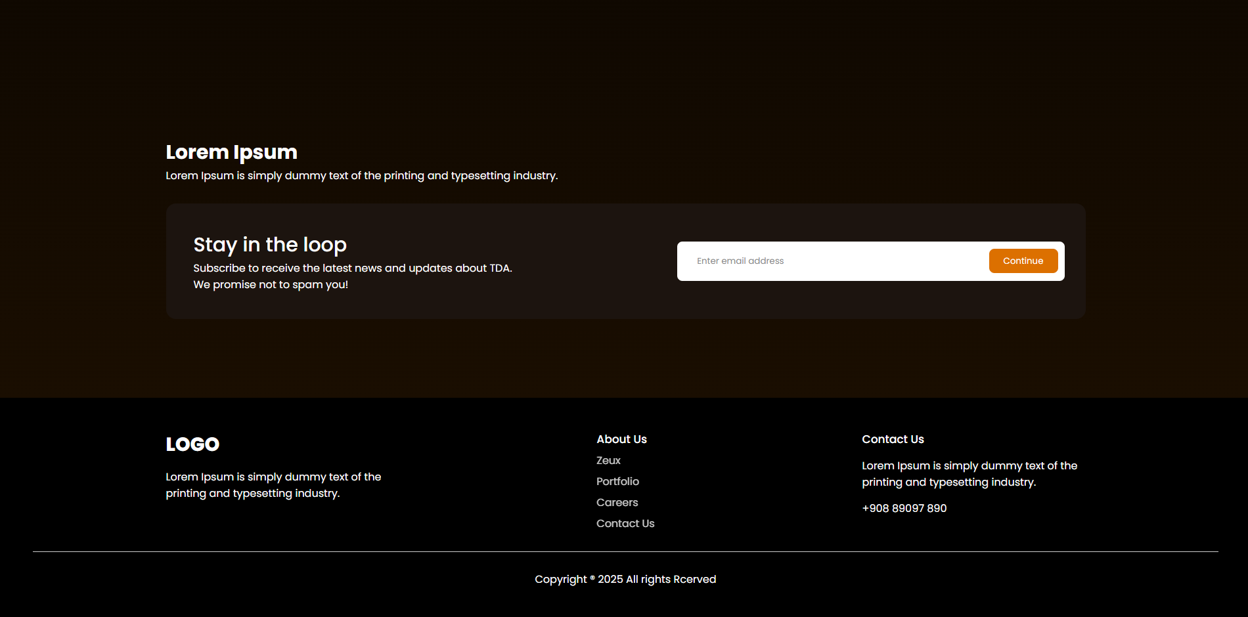This screenshot has height=617, width=1248.
Task: Click the phone number +908 89097 890
Action: click(904, 509)
